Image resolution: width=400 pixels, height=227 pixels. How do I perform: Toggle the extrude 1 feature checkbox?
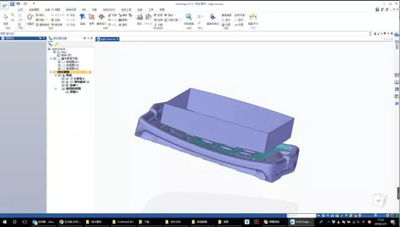point(63,85)
